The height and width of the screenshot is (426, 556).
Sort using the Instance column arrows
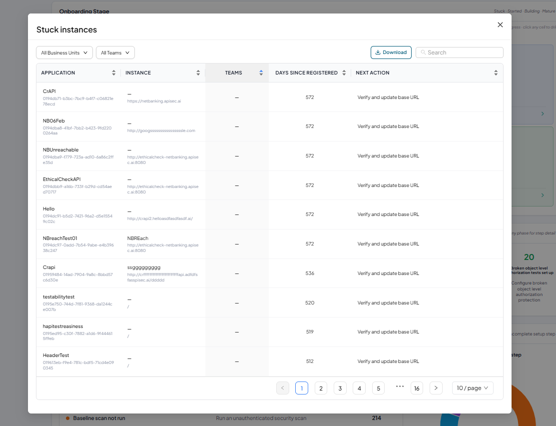(x=198, y=73)
